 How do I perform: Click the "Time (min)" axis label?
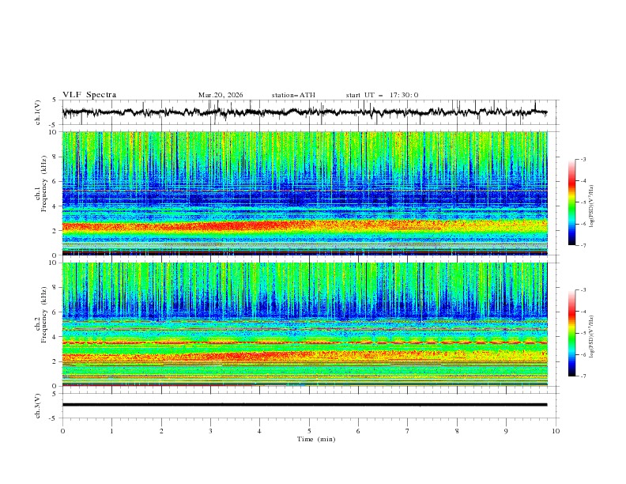point(316,439)
